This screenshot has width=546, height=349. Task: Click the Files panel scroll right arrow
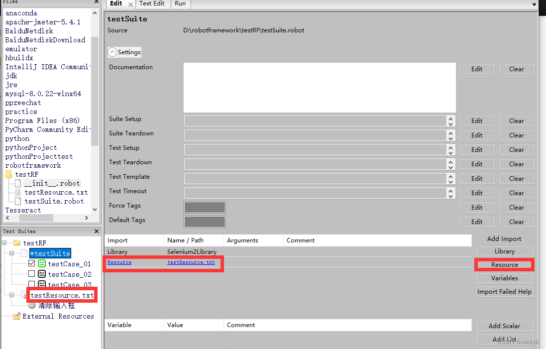click(87, 218)
